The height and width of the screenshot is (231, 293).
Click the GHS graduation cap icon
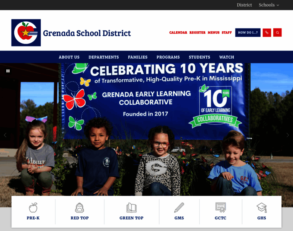click(262, 208)
